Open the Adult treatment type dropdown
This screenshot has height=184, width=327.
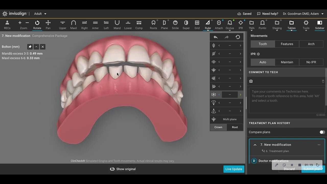(x=40, y=14)
